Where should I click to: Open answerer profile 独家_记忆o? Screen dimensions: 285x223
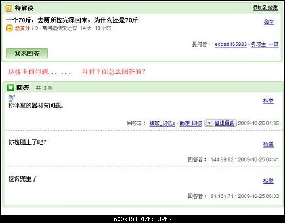point(162,123)
